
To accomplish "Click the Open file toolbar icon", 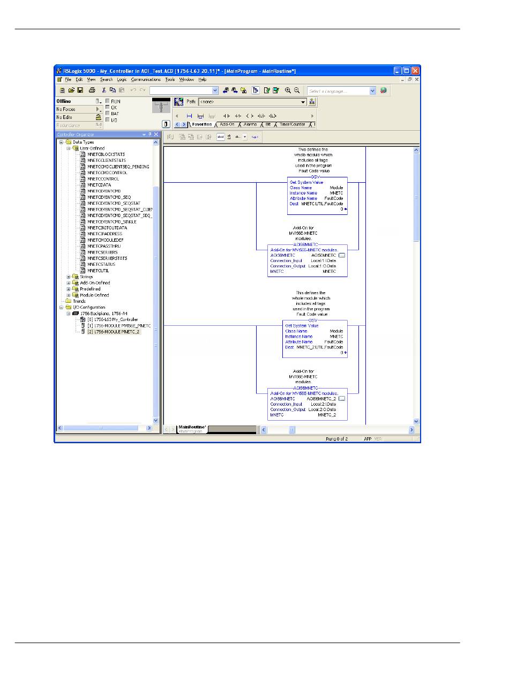I will (x=71, y=91).
